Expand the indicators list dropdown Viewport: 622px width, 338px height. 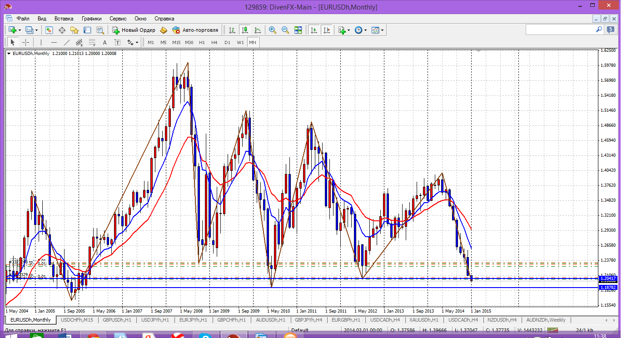[x=348, y=30]
